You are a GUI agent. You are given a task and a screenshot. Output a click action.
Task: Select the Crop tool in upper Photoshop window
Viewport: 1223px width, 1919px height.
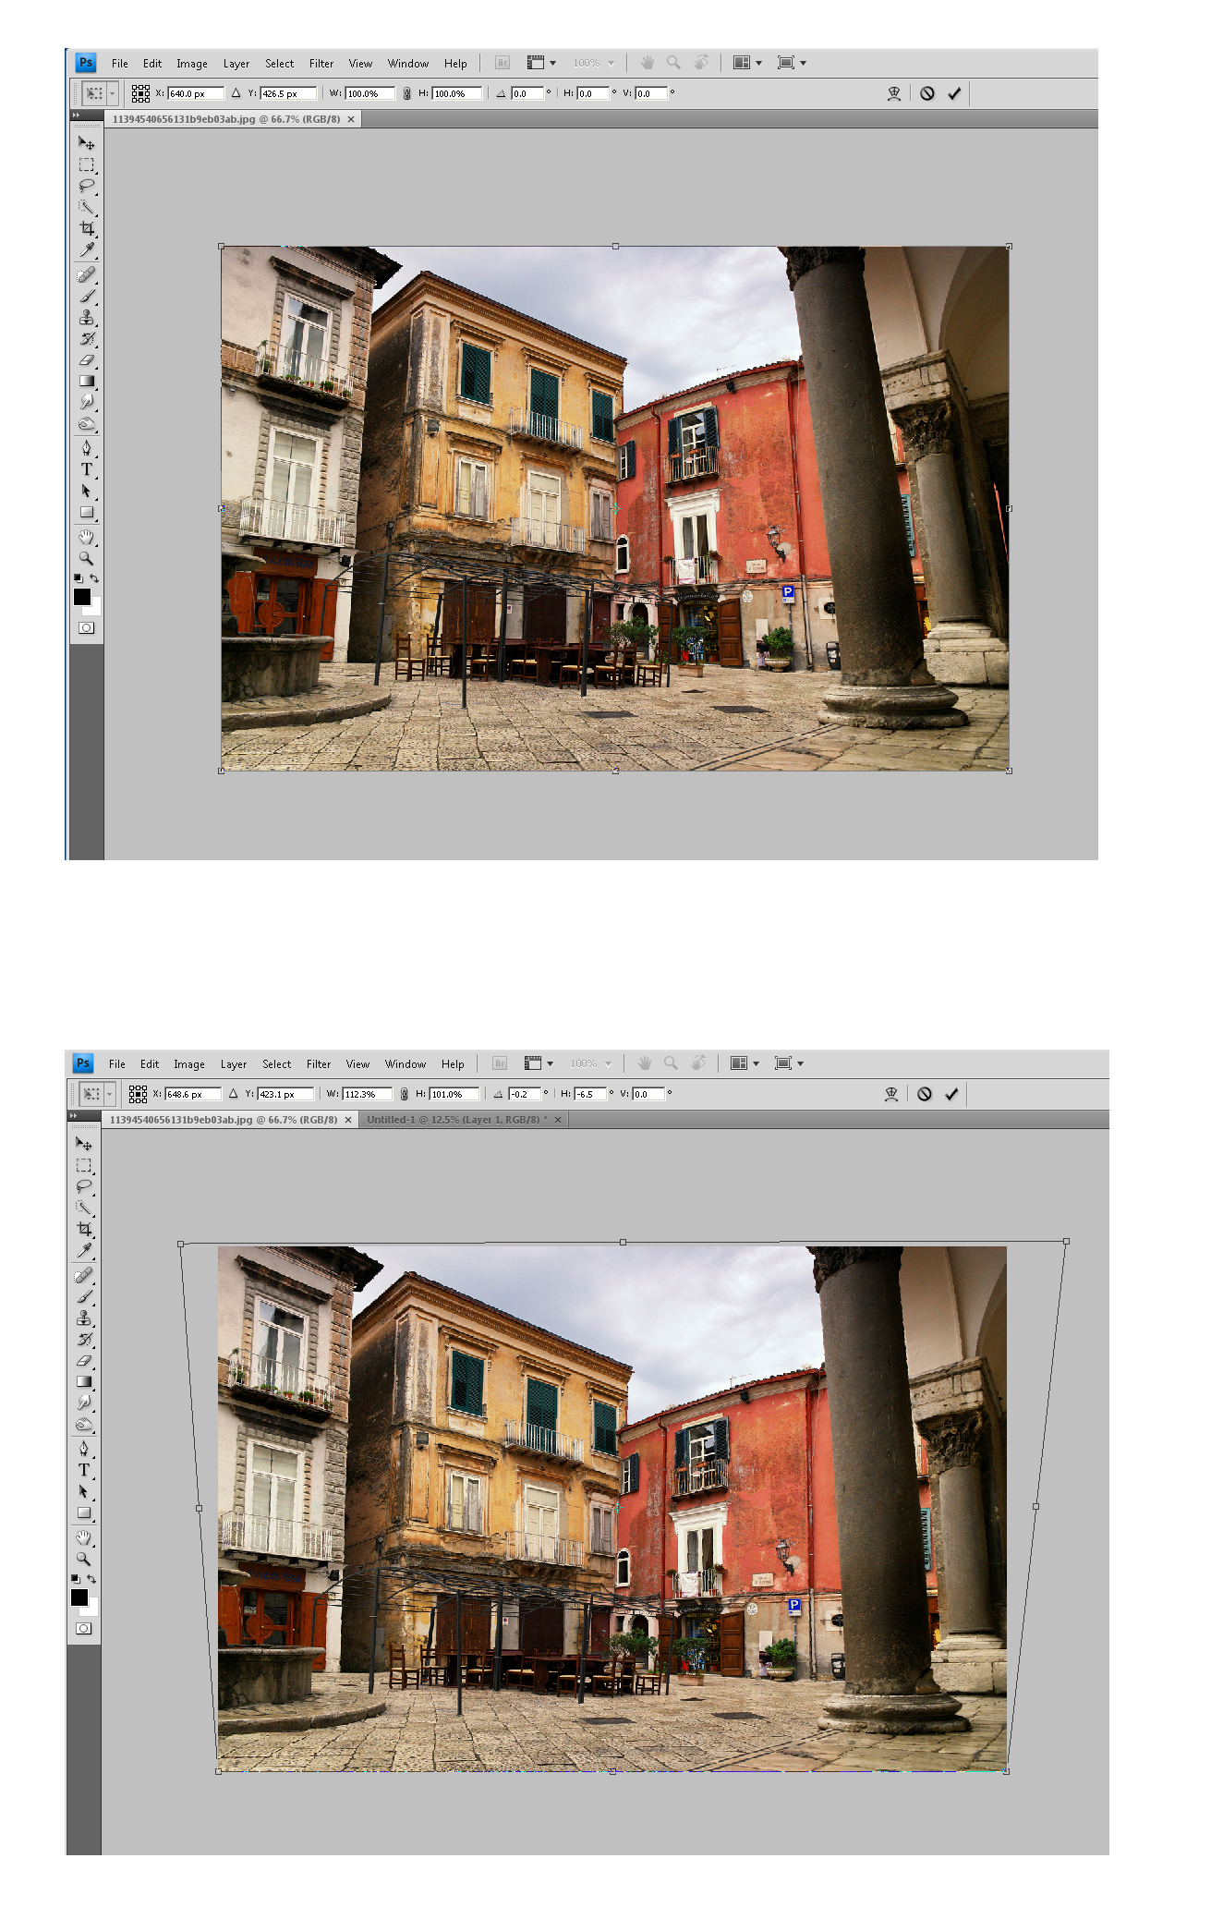[87, 228]
